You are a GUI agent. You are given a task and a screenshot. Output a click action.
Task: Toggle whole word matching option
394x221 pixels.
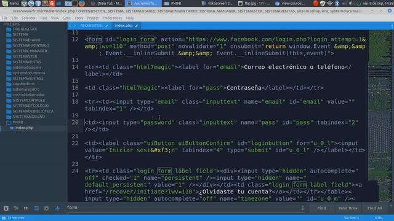pyautogui.click(x=26, y=208)
